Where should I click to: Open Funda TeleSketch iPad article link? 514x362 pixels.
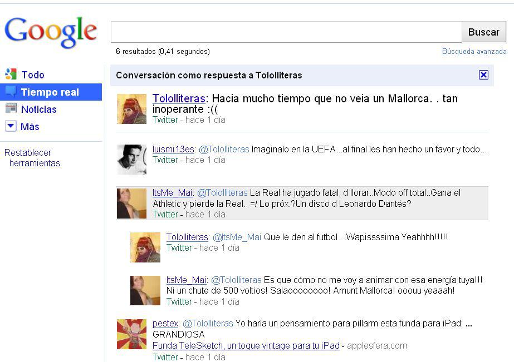pyautogui.click(x=246, y=346)
